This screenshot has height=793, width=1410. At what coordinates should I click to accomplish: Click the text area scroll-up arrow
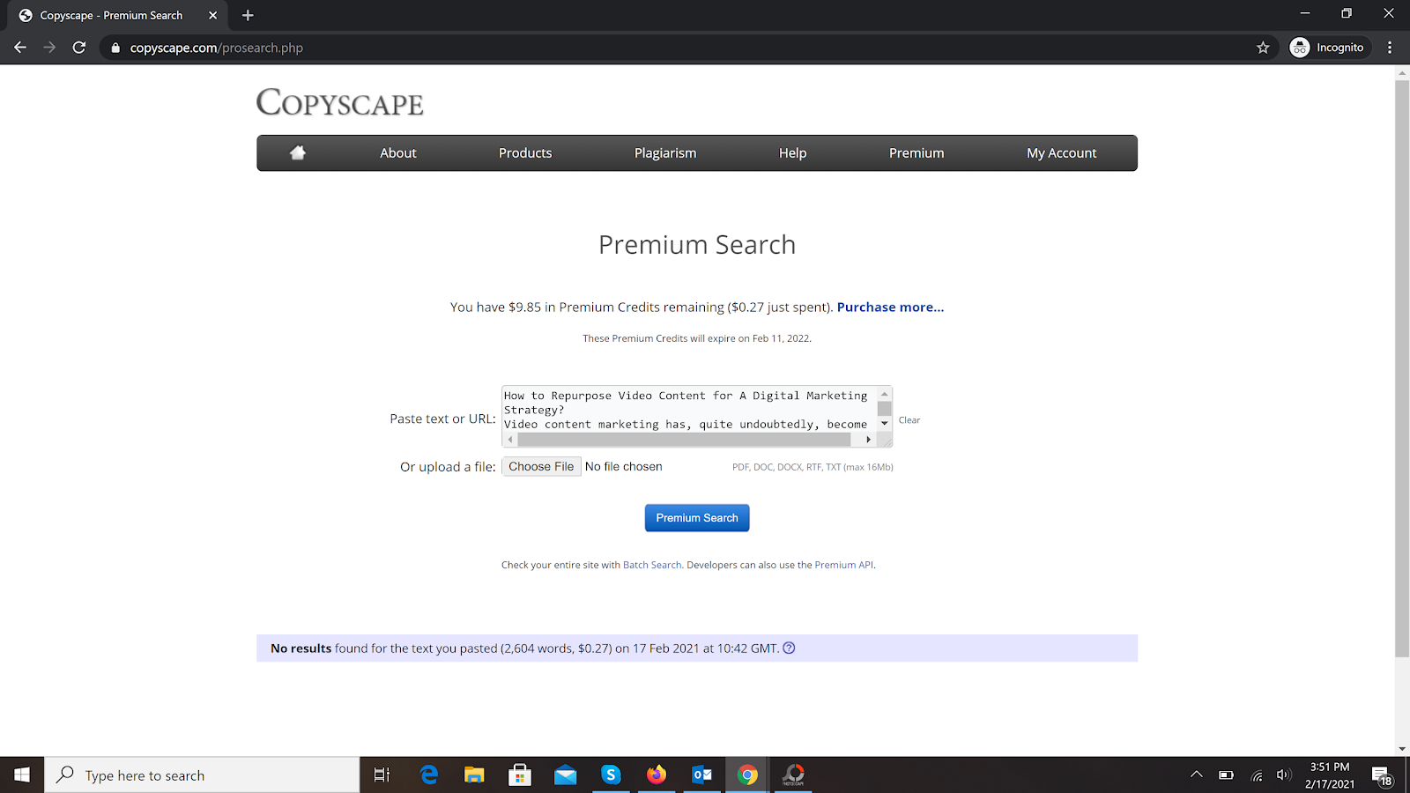click(885, 394)
